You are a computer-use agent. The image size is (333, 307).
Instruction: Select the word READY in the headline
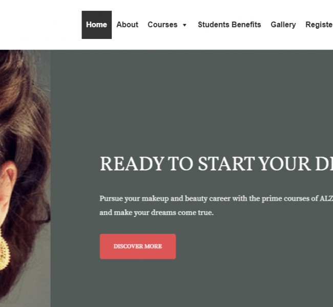point(132,164)
